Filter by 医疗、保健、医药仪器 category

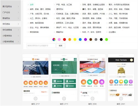(91, 23)
